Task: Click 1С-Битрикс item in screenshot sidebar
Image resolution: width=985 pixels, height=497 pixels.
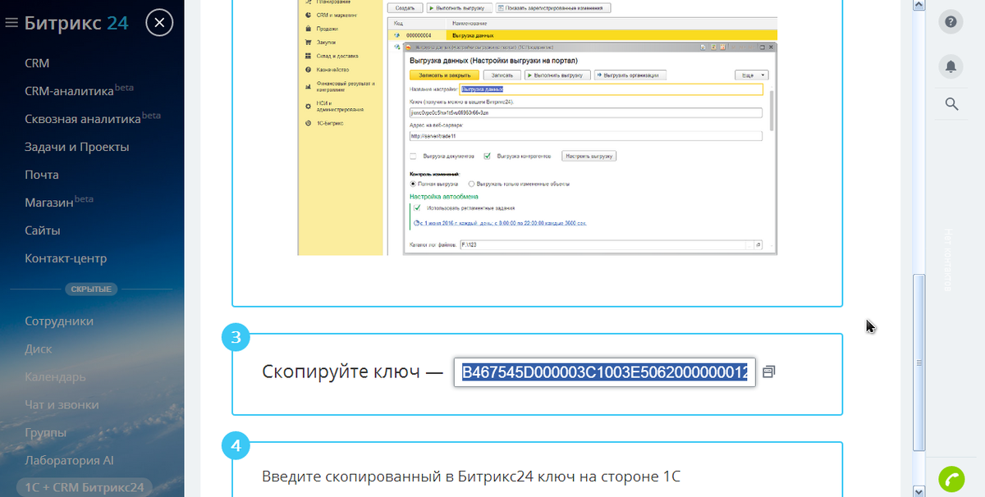Action: pyautogui.click(x=329, y=123)
